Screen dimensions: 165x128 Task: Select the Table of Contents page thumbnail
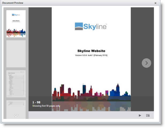point(16,84)
